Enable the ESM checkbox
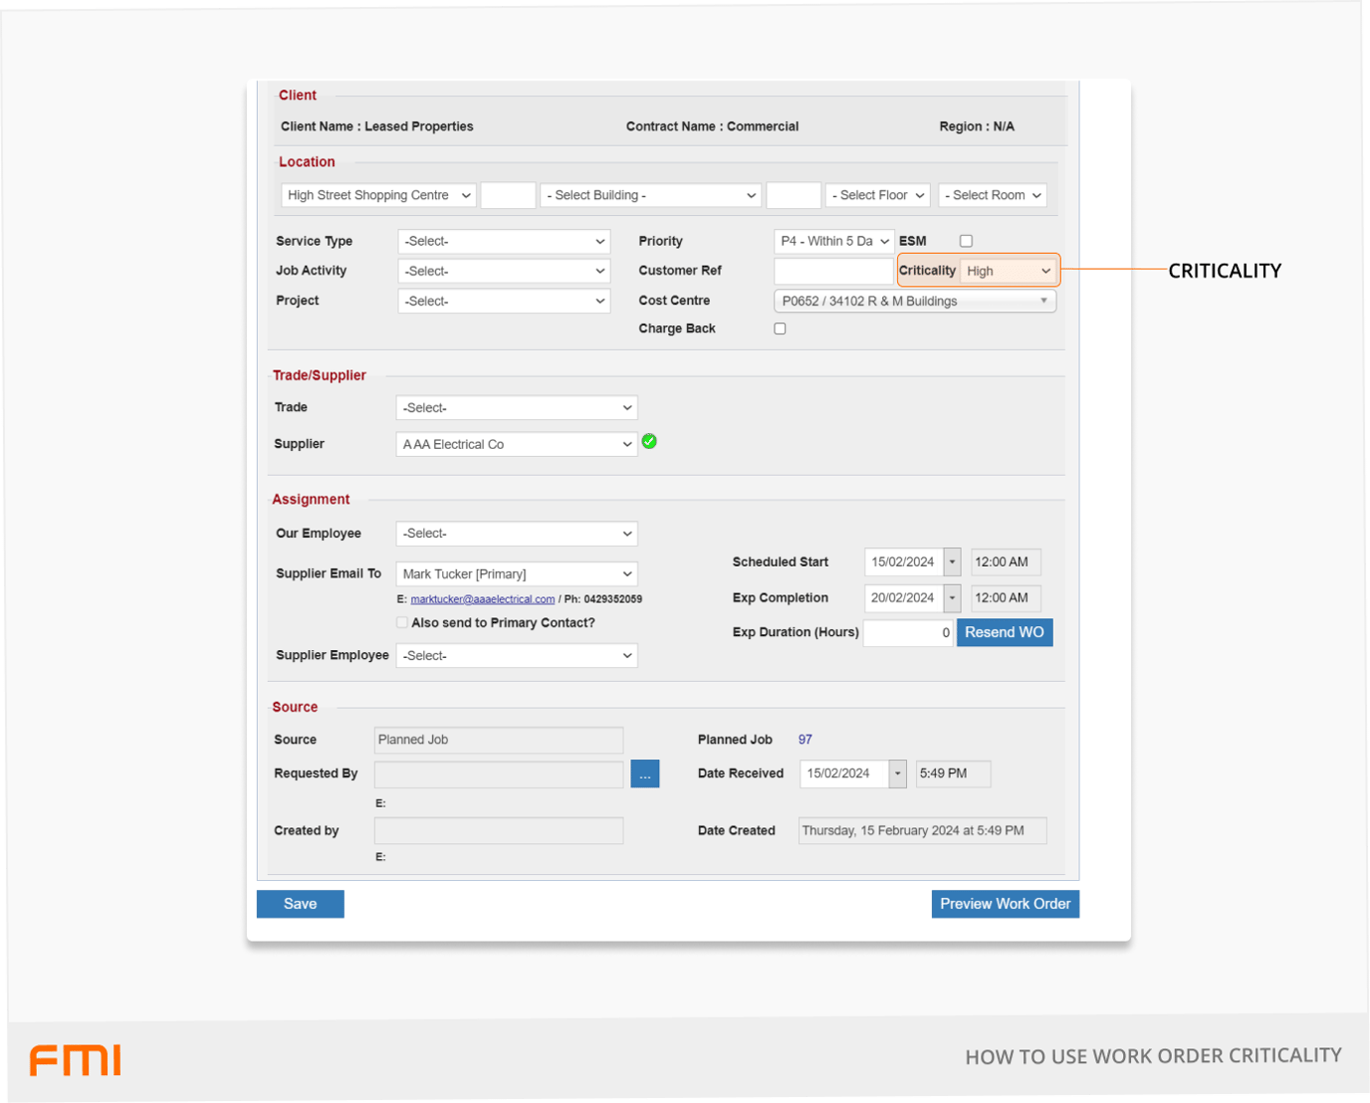This screenshot has height=1103, width=1370. (x=966, y=240)
